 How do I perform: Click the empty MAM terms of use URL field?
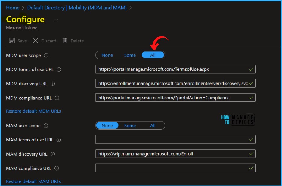pyautogui.click(x=175, y=139)
